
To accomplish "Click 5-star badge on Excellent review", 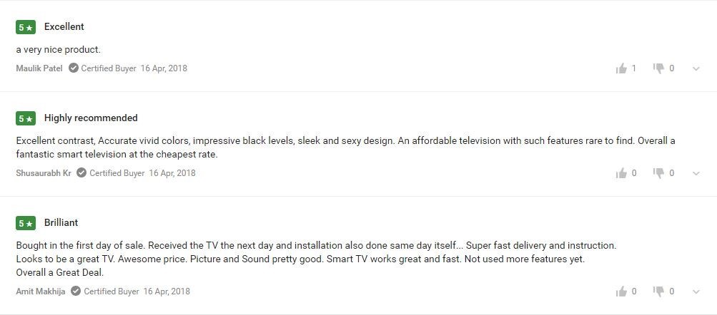I will (x=26, y=27).
